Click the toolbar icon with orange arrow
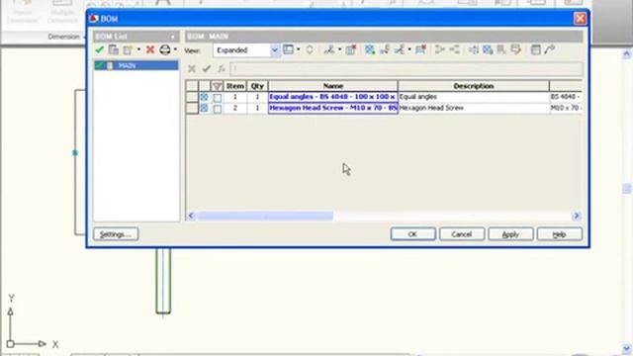Viewport: 633px width, 356px height. 516,49
